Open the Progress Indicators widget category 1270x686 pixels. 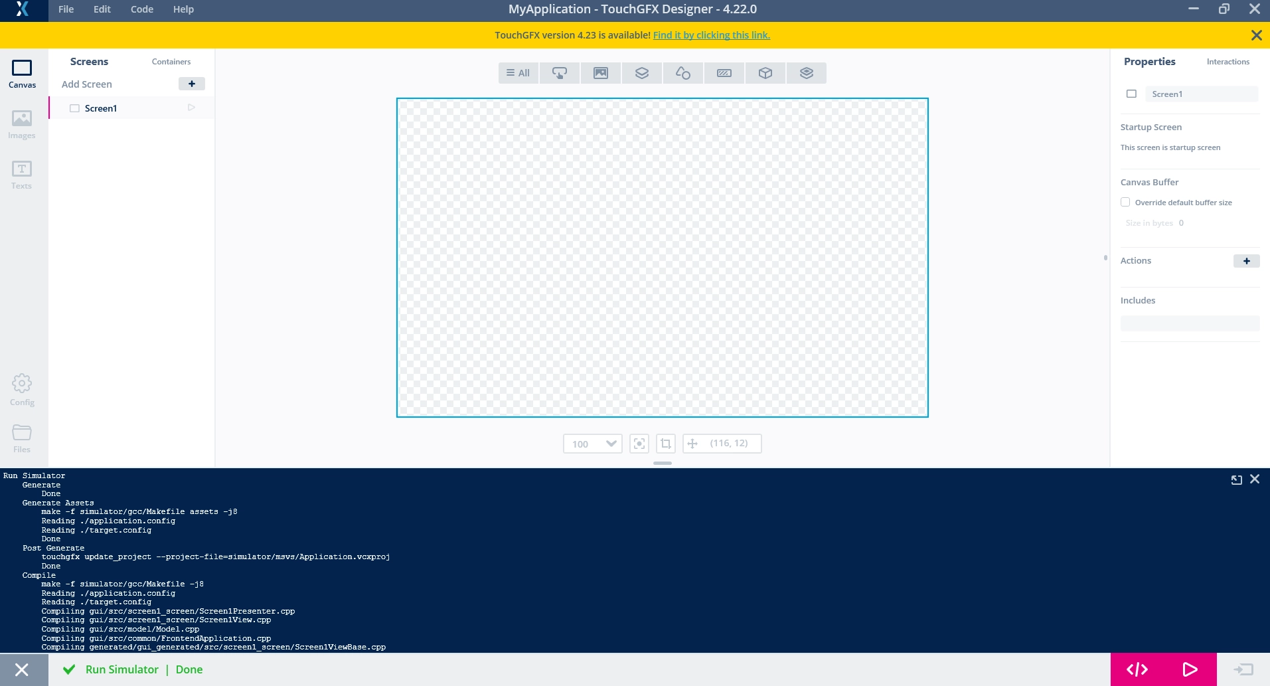point(724,73)
